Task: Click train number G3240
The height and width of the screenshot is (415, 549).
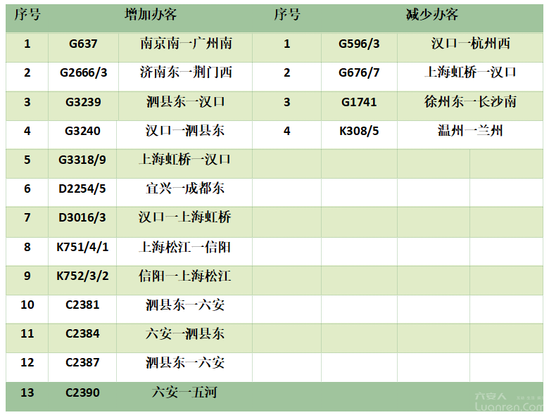Action: 82,131
